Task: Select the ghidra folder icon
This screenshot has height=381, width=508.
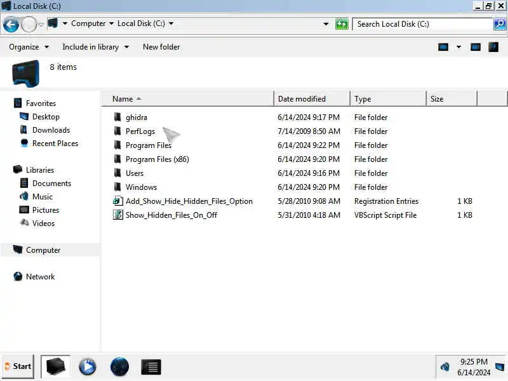Action: 117,117
